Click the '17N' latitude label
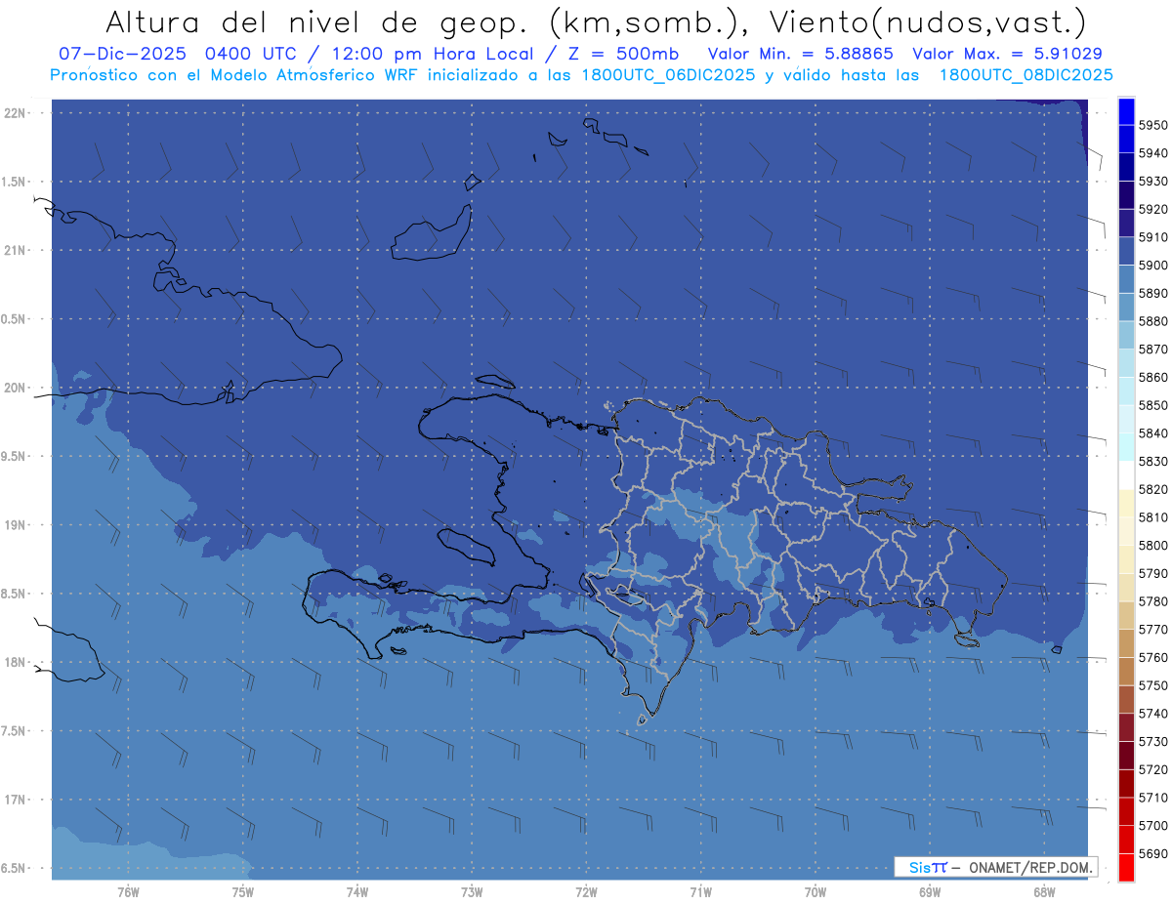This screenshot has width=1172, height=905. [15, 800]
